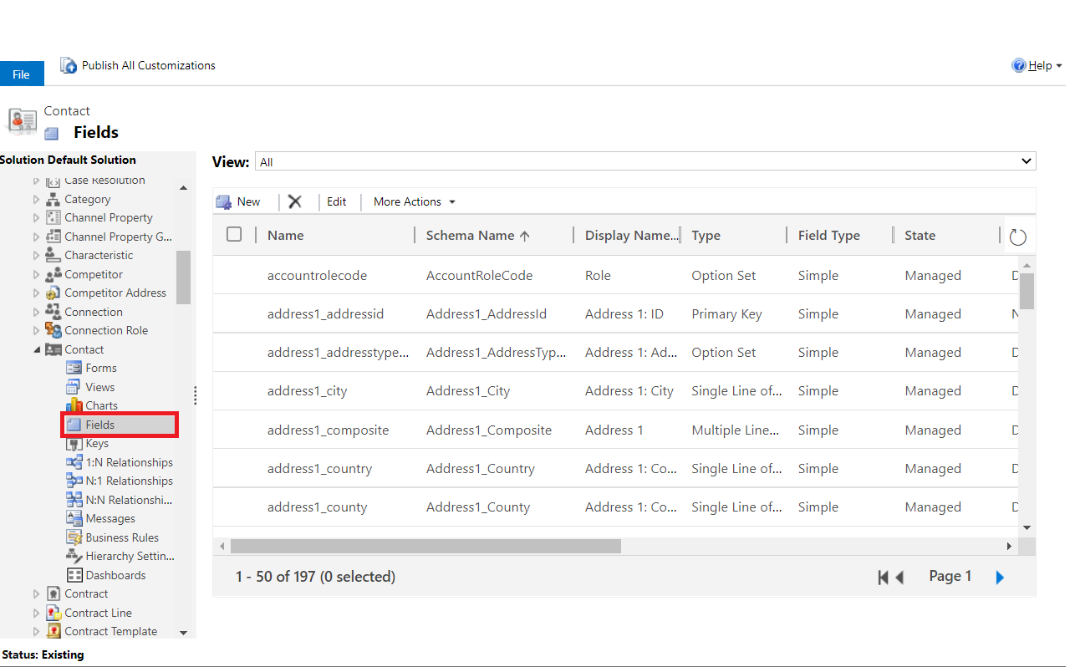Click the Connection entity icon
The height and width of the screenshot is (667, 1075).
[x=53, y=312]
